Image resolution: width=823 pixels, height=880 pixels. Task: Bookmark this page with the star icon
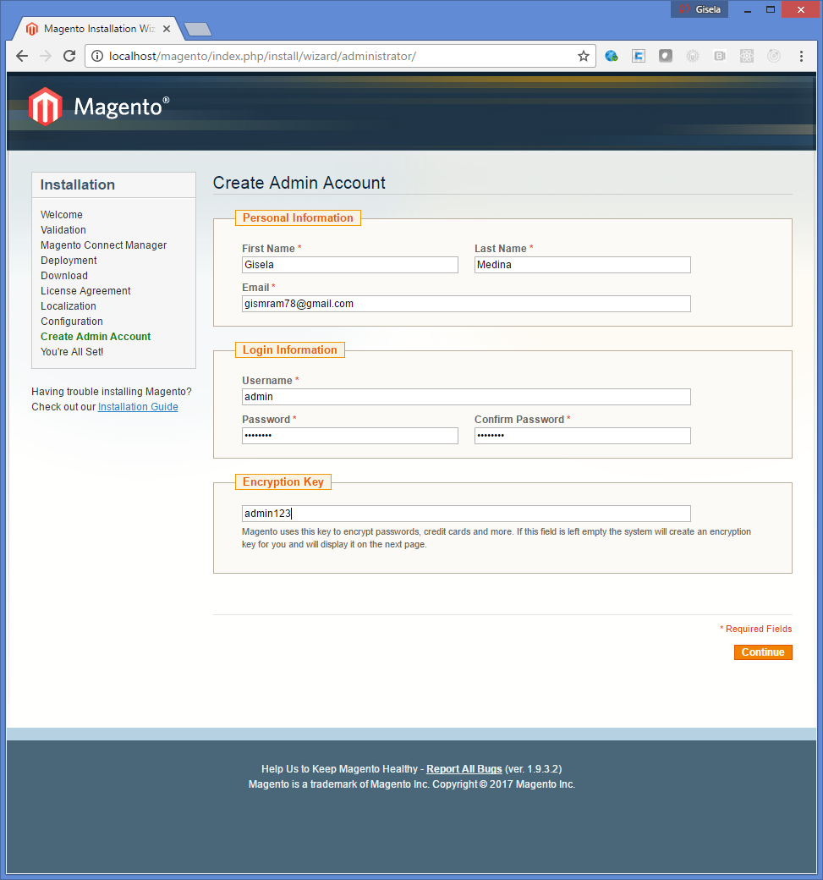click(583, 56)
